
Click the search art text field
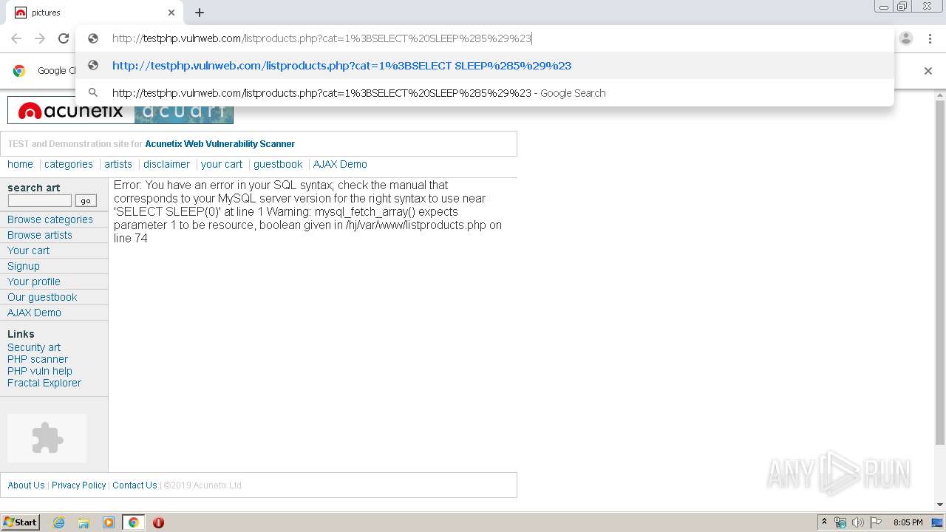40,201
